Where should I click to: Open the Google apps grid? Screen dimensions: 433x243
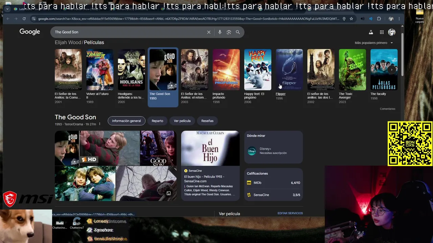(382, 32)
